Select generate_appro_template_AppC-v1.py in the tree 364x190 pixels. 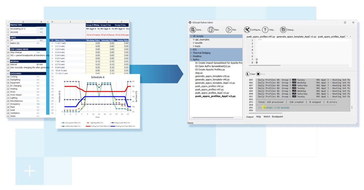[215, 83]
